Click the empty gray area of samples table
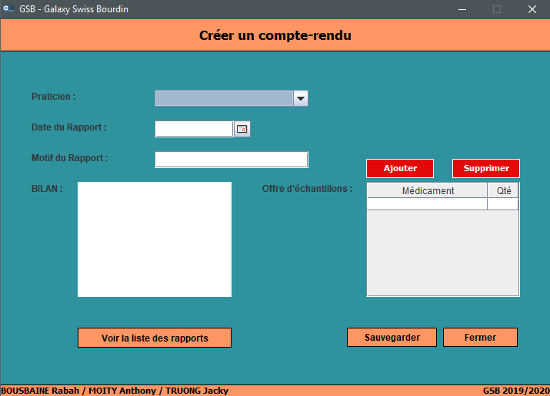550x396 pixels. point(442,253)
